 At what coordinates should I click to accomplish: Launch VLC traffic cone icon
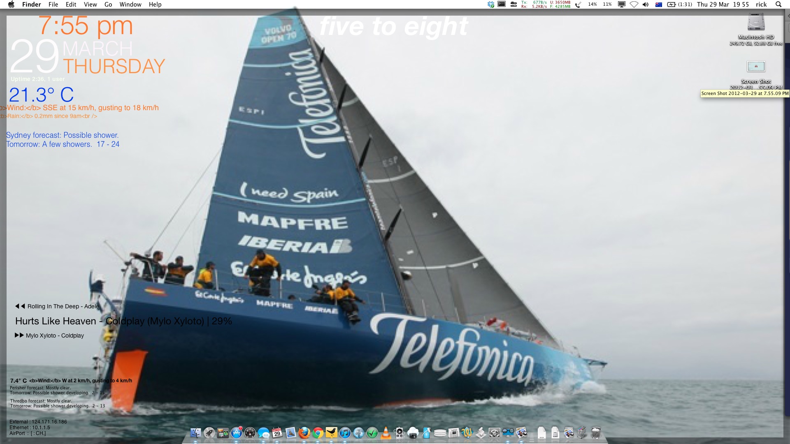coord(386,432)
